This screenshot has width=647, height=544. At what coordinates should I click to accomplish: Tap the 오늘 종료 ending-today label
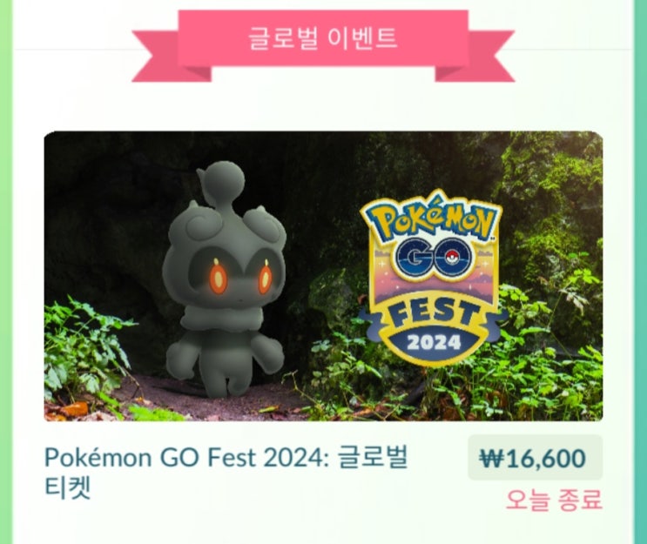coord(554,500)
